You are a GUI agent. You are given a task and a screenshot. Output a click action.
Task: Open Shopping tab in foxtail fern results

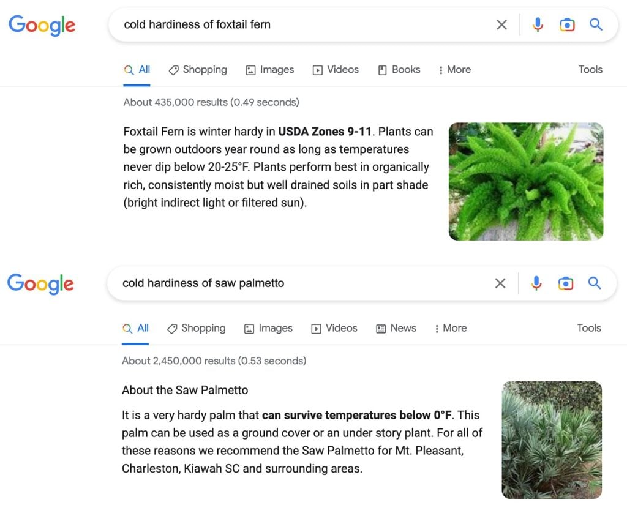click(x=198, y=70)
